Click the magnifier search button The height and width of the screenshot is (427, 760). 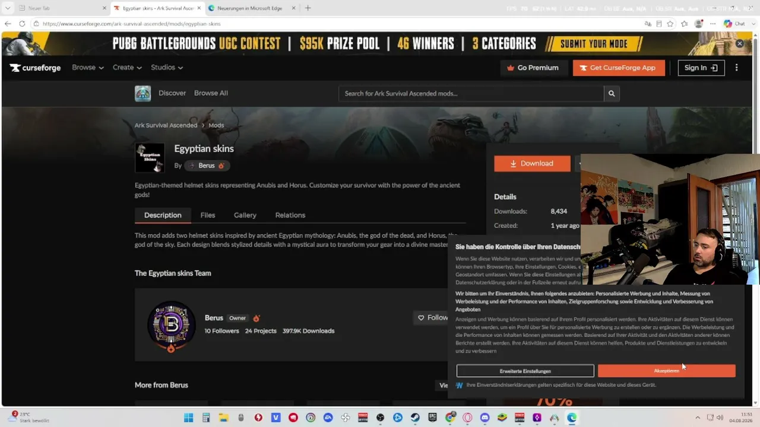point(612,93)
